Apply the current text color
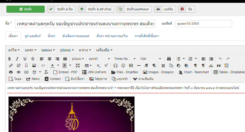The height and width of the screenshot is (132, 245). (x=52, y=65)
